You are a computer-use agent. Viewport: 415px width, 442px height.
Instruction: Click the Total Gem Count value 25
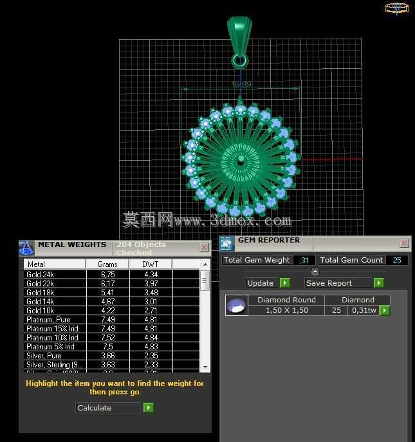click(x=397, y=260)
